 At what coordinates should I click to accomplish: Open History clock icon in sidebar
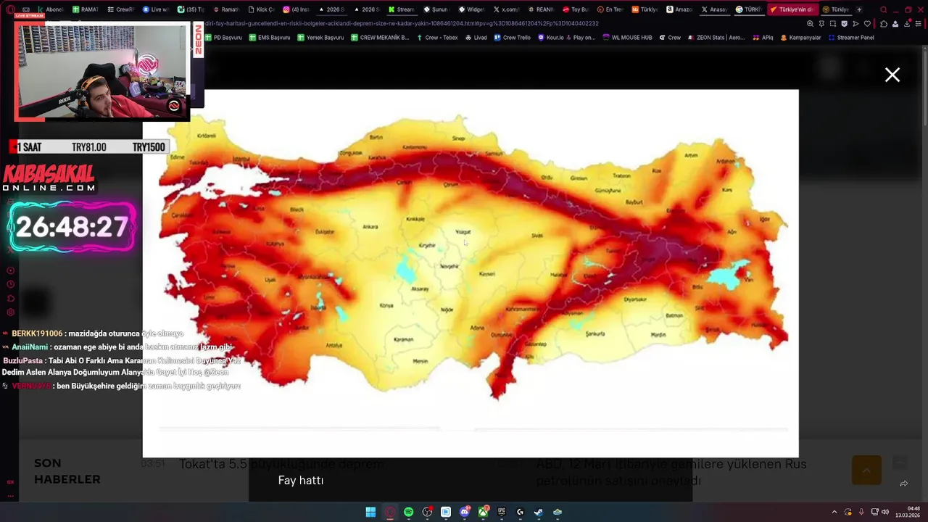pyautogui.click(x=10, y=284)
